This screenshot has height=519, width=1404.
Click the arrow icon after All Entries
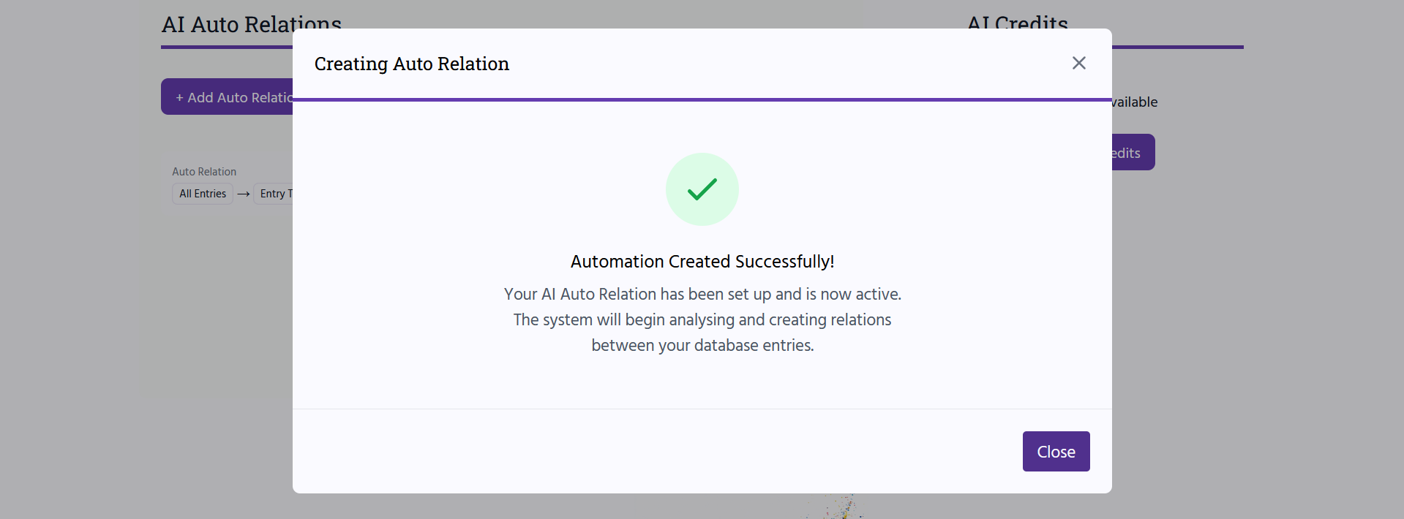[x=244, y=194]
